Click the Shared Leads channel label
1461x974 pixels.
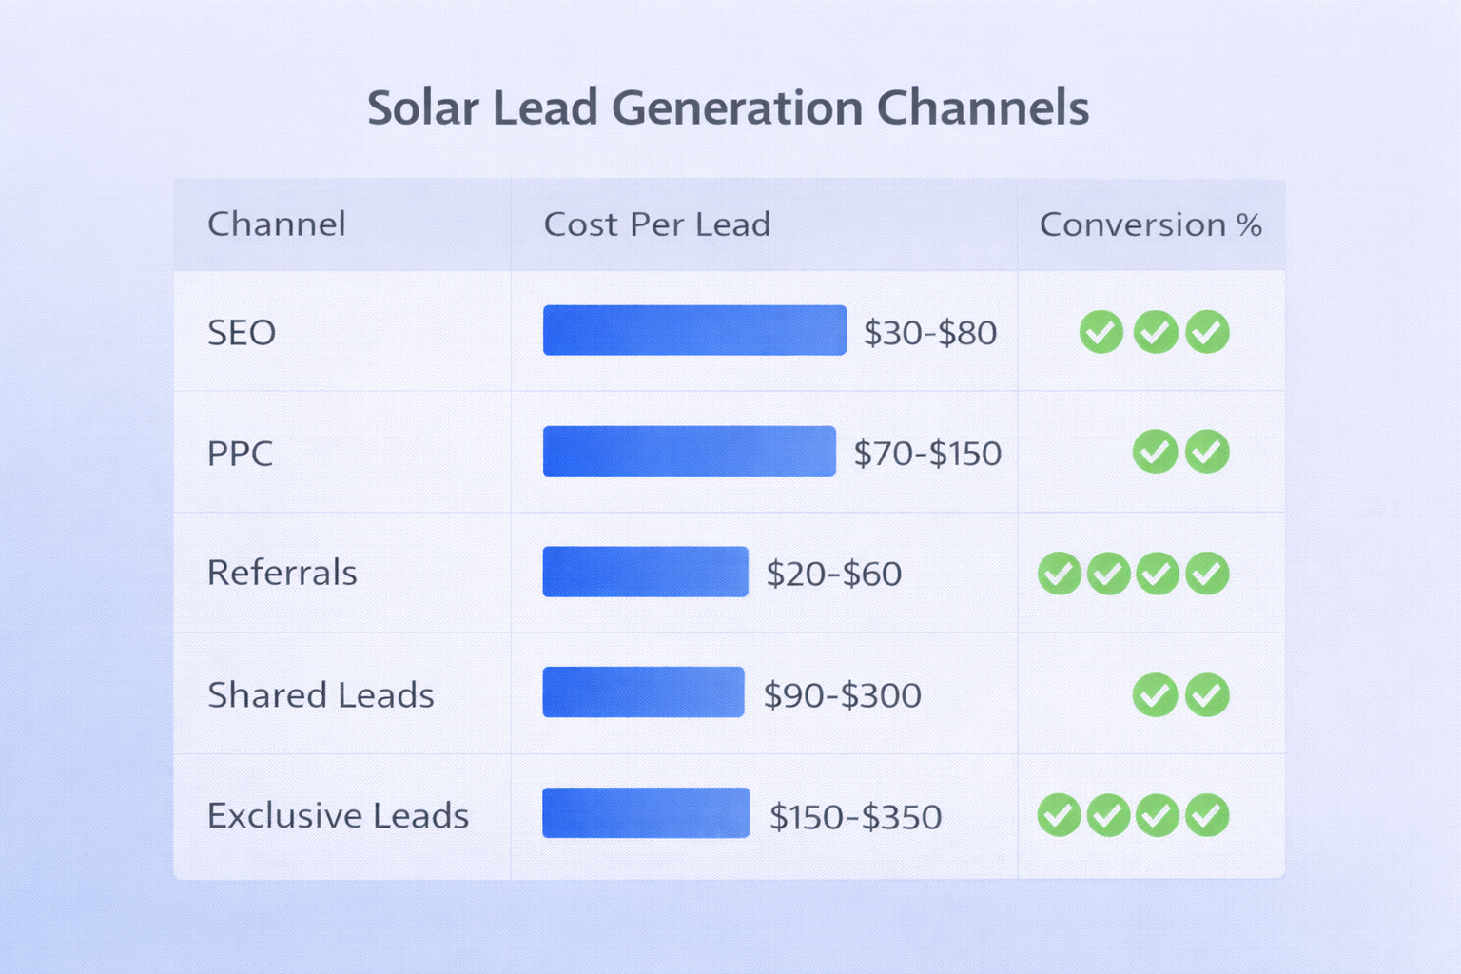coord(321,695)
